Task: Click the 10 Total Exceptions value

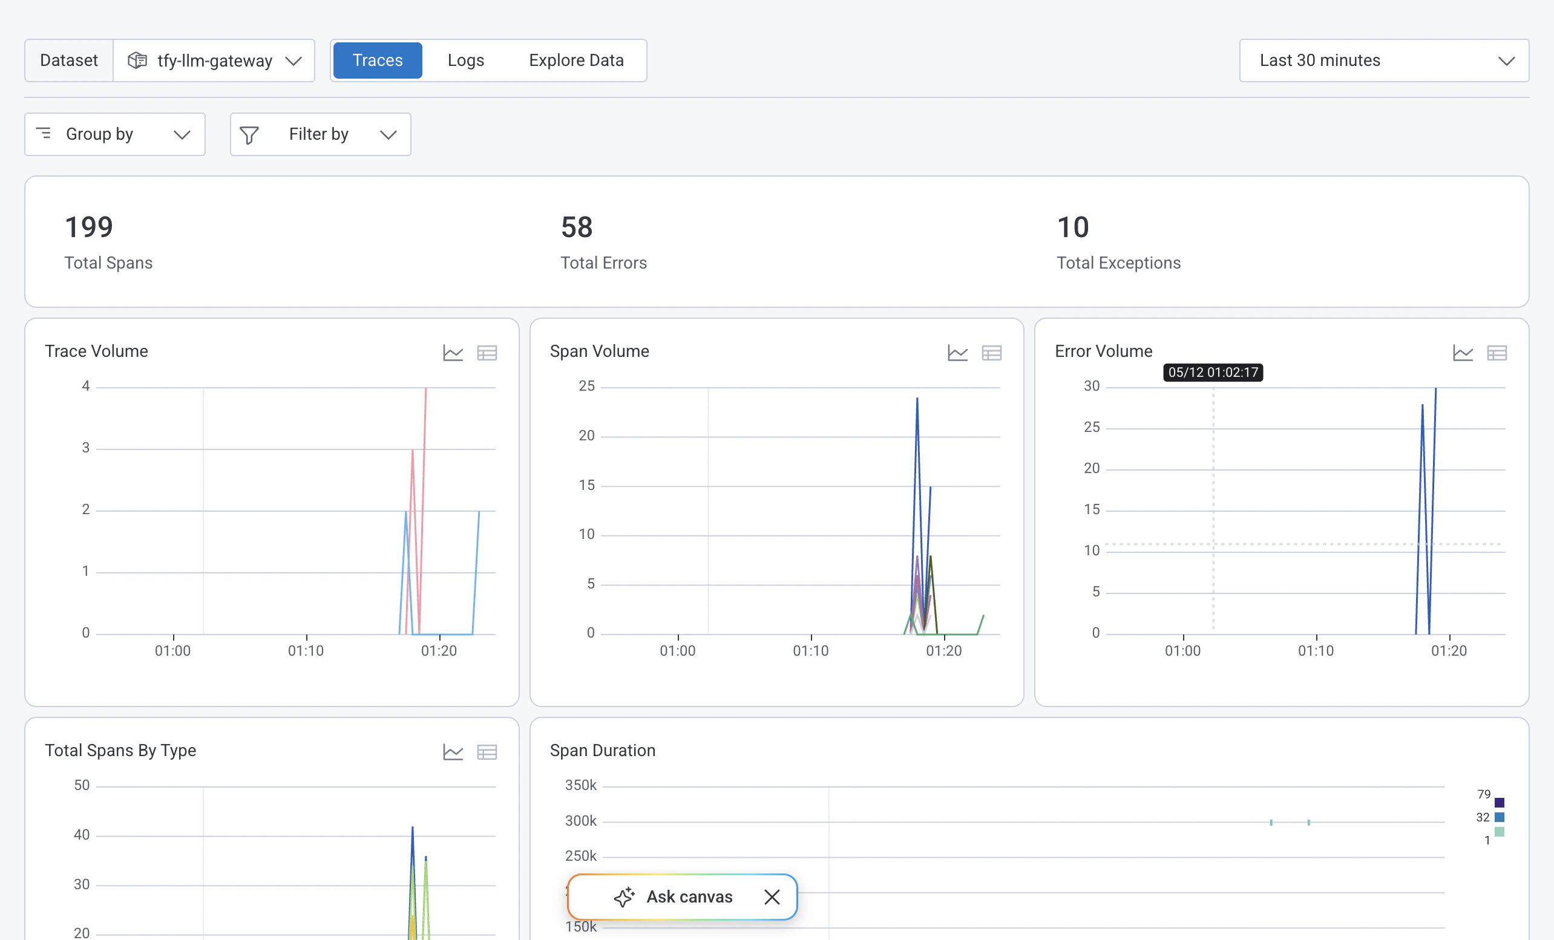Action: pyautogui.click(x=1073, y=227)
